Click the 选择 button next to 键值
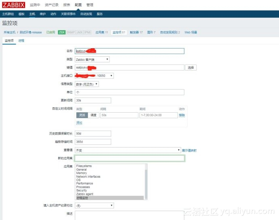Viewport: 279px width, 220px height. coord(191,68)
